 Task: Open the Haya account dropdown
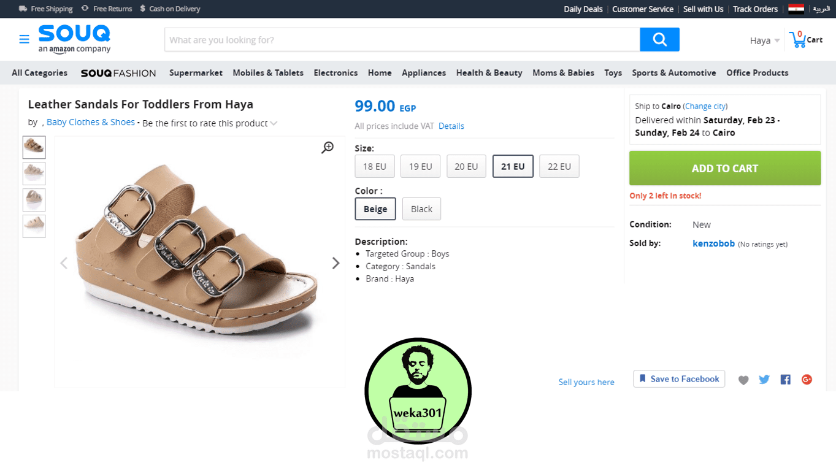[764, 40]
